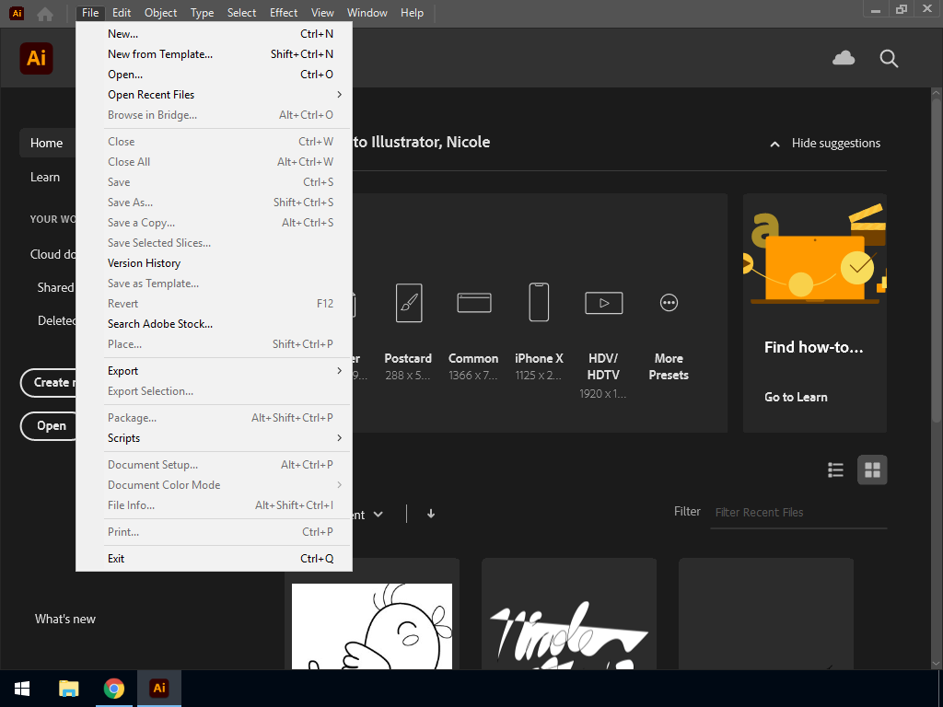Screen dimensions: 943x707
Task: Open the Effect menu
Action: (284, 13)
